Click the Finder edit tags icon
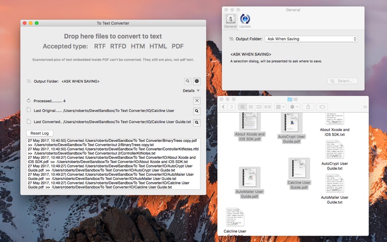The height and width of the screenshot is (242, 387). click(323, 106)
